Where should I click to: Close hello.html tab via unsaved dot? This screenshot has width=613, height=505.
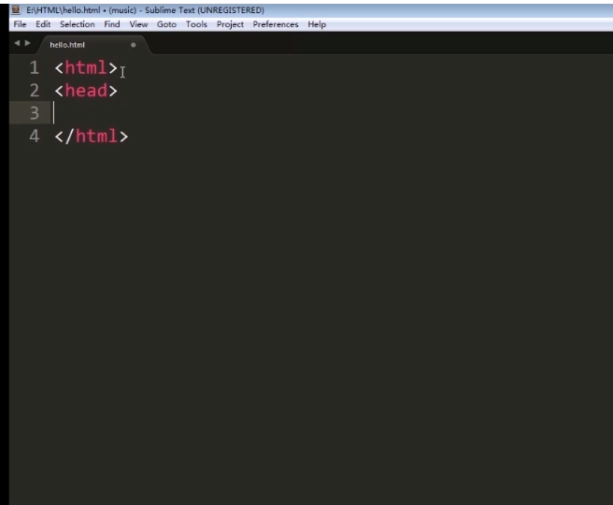point(134,45)
